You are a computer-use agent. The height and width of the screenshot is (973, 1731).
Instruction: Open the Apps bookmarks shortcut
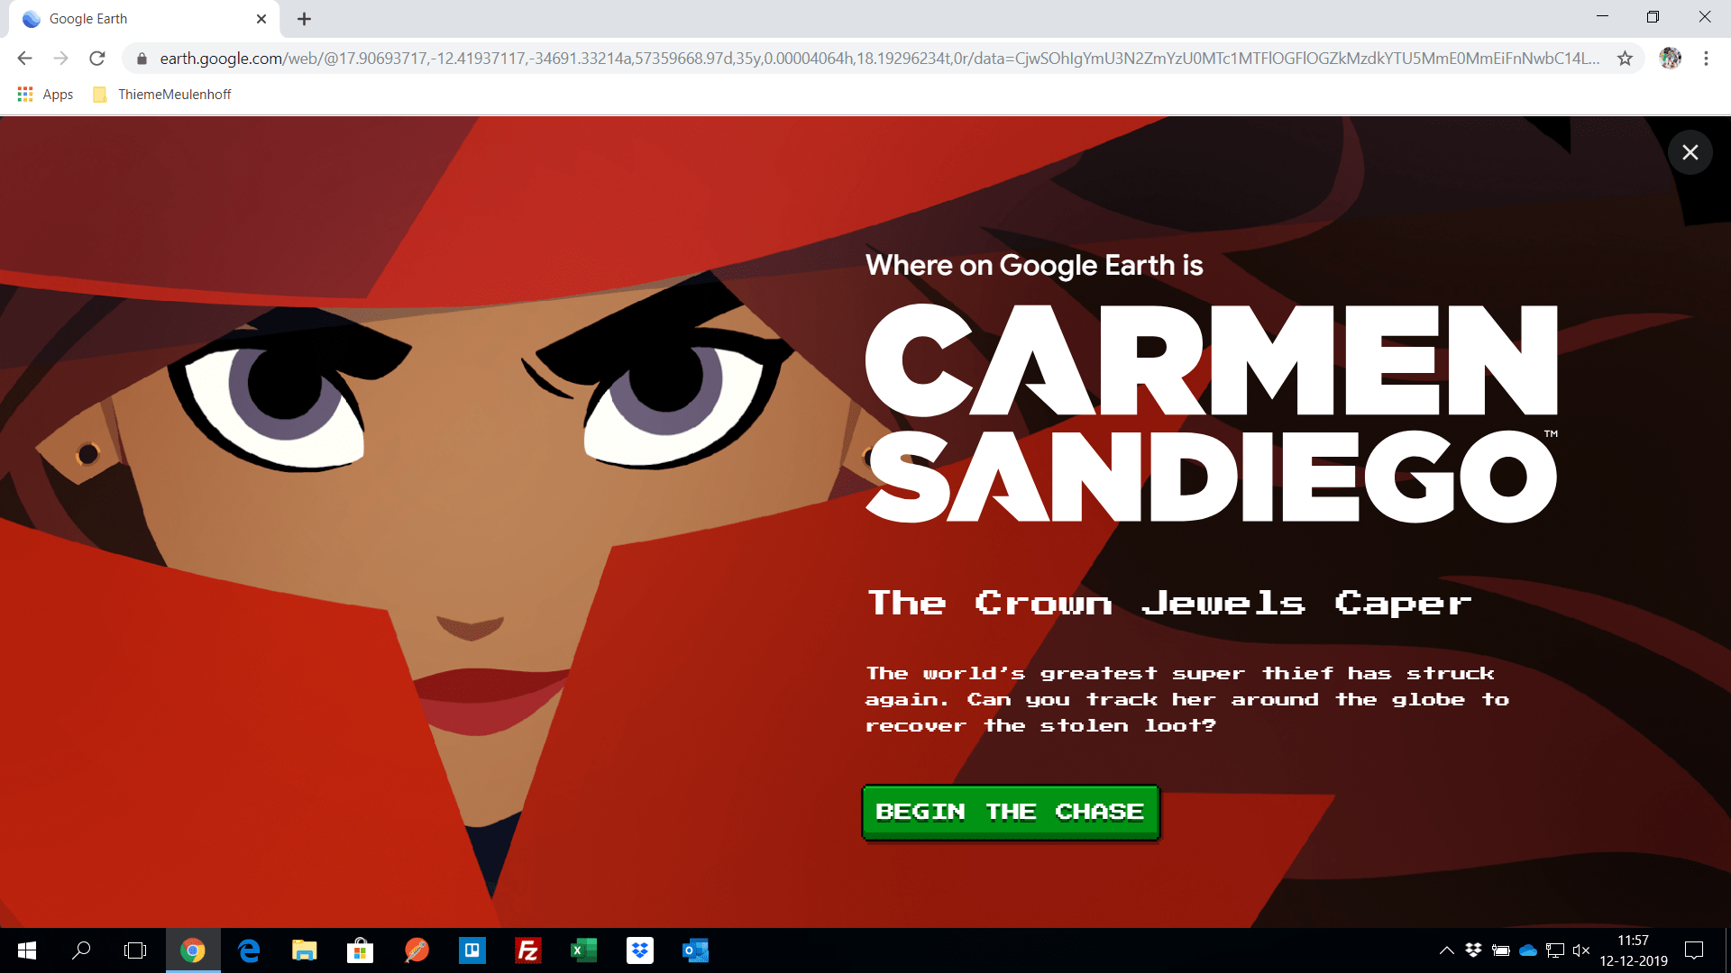[45, 95]
